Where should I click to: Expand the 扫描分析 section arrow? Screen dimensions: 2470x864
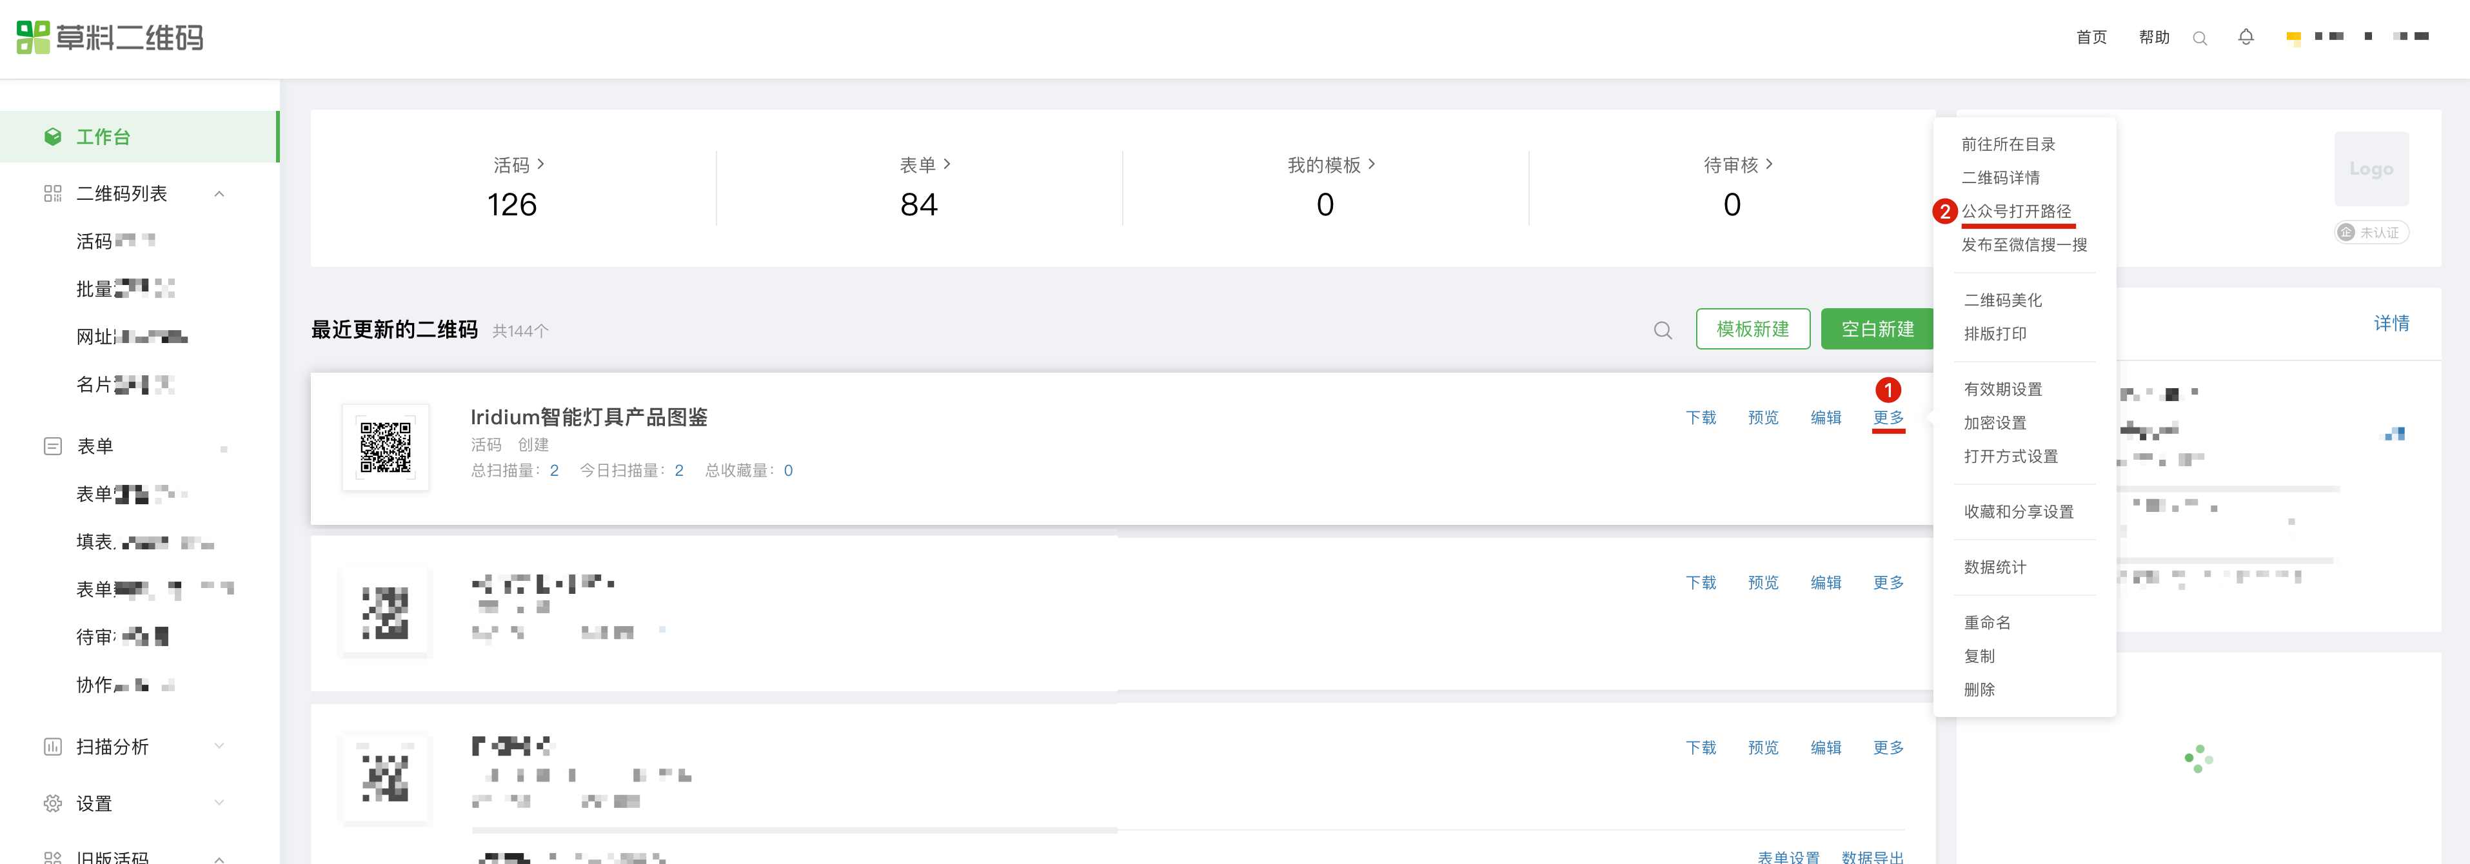(x=219, y=746)
